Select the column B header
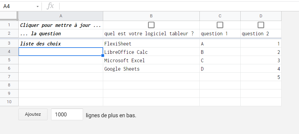 tap(151, 16)
